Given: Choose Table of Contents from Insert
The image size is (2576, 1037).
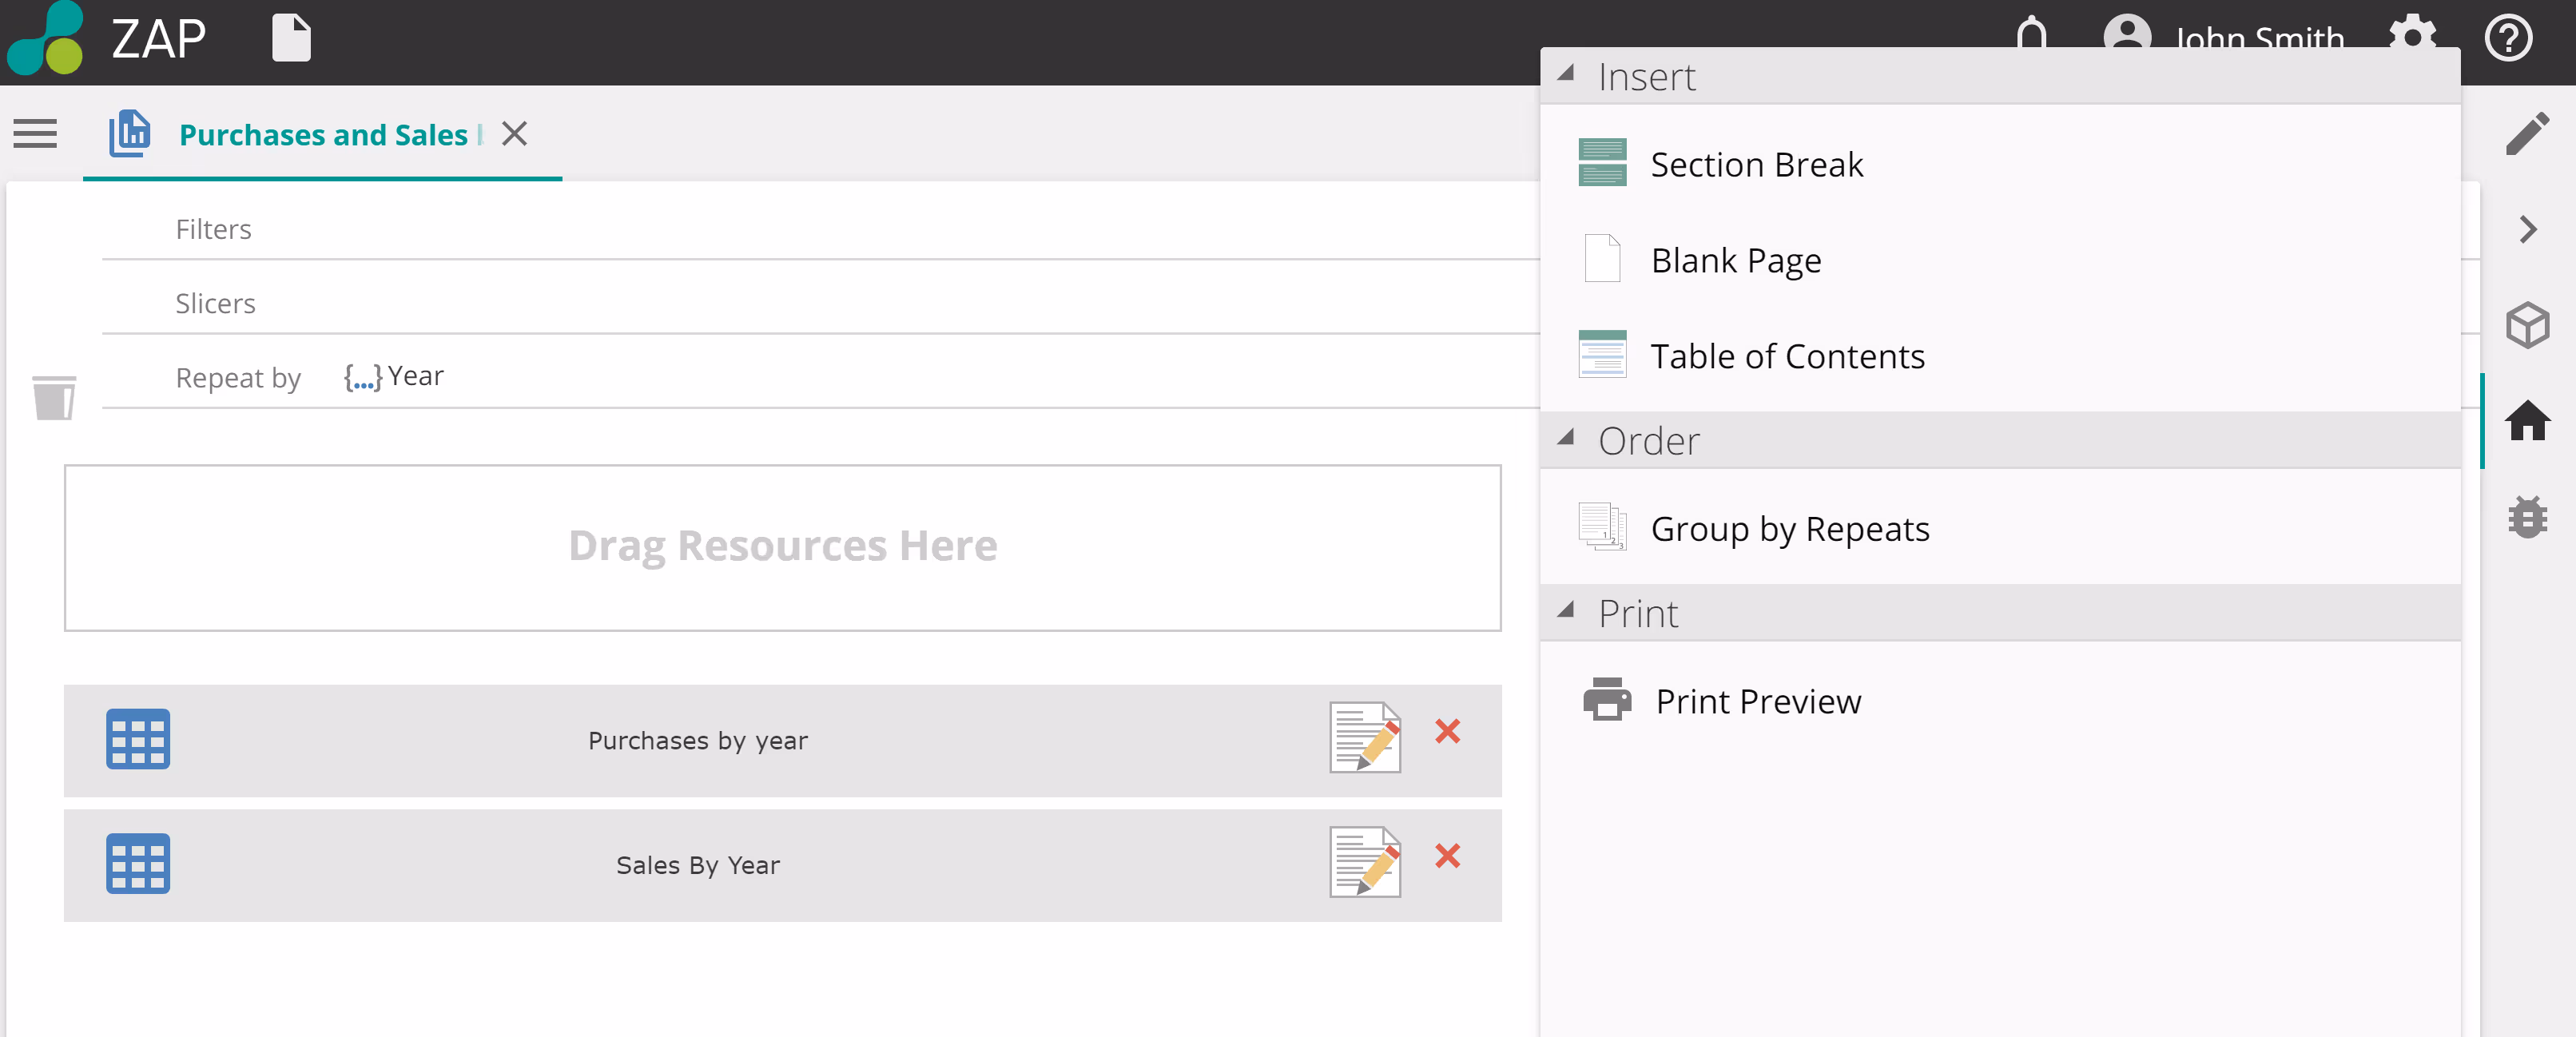Looking at the screenshot, I should pos(1786,356).
